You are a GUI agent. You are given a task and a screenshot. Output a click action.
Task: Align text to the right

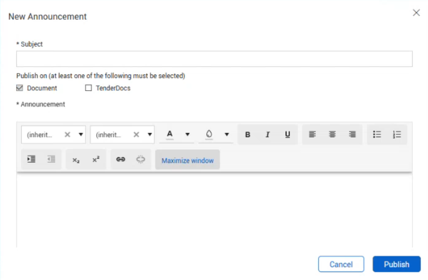click(352, 134)
